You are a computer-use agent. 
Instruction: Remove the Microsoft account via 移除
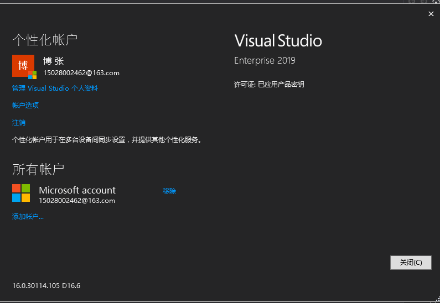[x=169, y=191]
